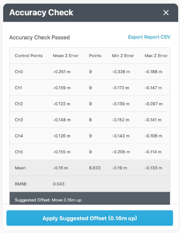
Task: Close the Accuracy Check dialog
Action: point(166,13)
